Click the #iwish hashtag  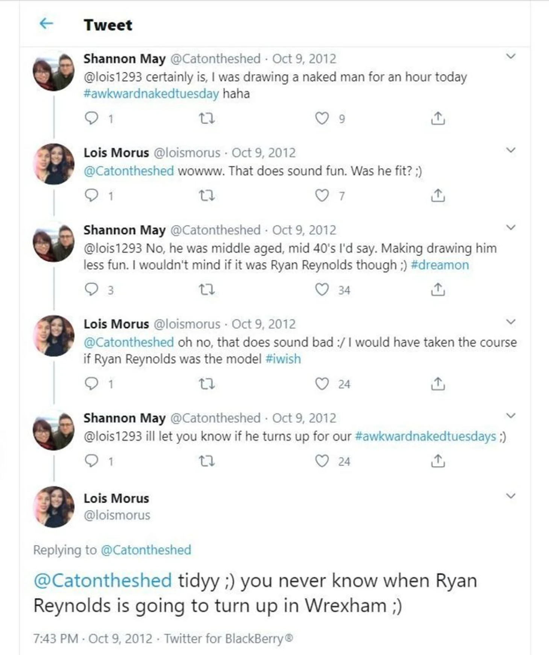coord(283,359)
